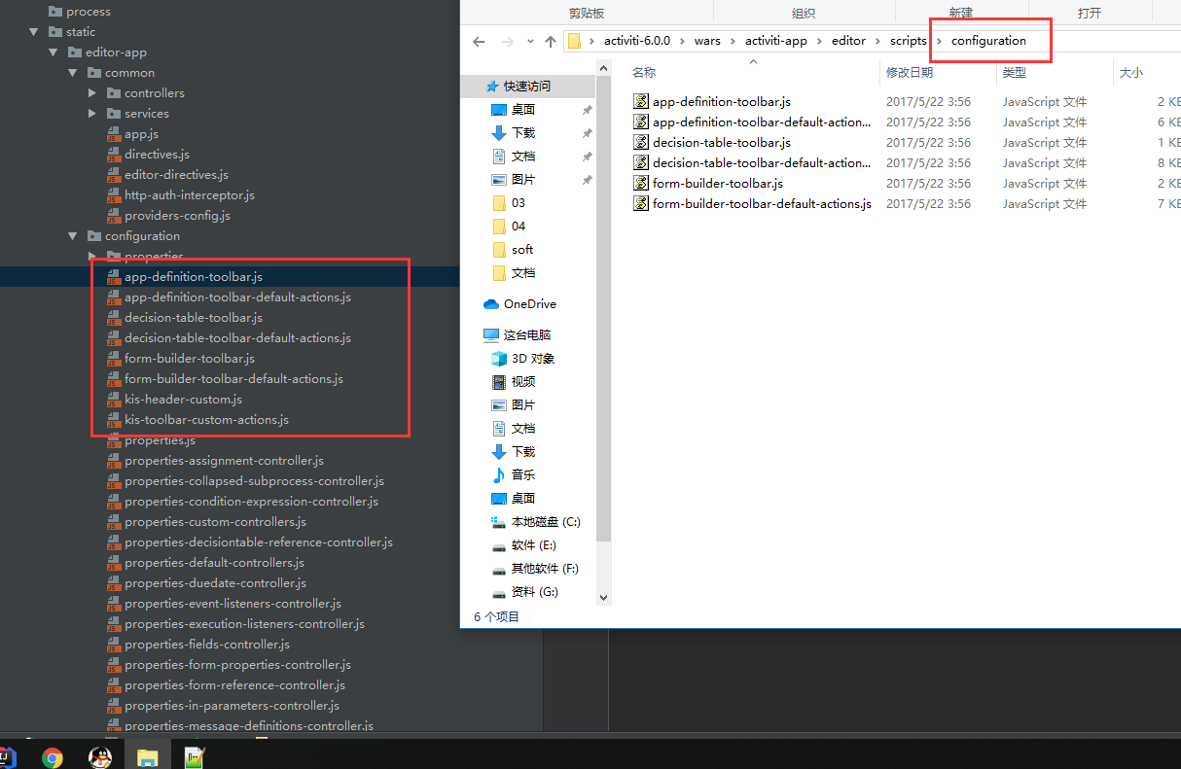Click the OneDrive cloud icon
Image resolution: width=1181 pixels, height=769 pixels.
click(x=491, y=304)
